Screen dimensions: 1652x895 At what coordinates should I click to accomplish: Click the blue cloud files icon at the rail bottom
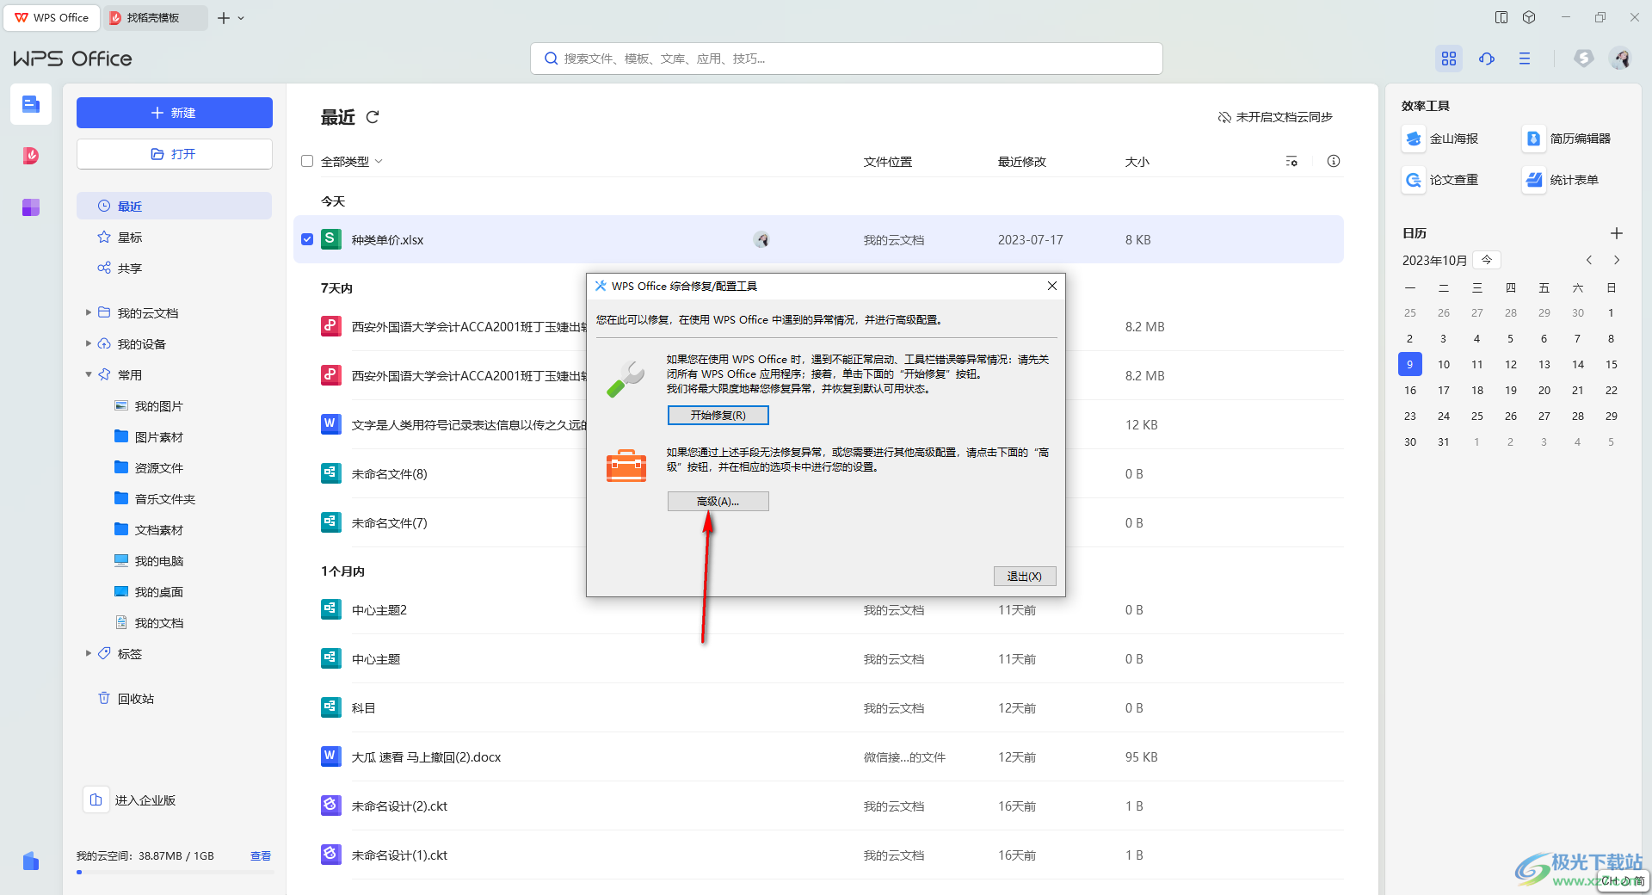(x=31, y=861)
